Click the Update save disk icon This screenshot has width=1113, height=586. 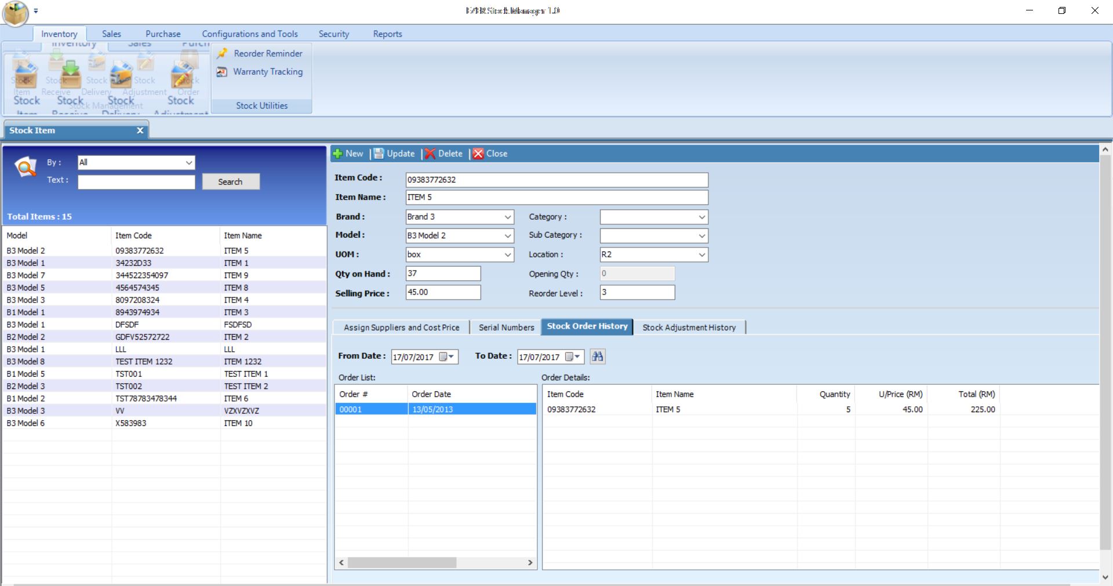[379, 154]
